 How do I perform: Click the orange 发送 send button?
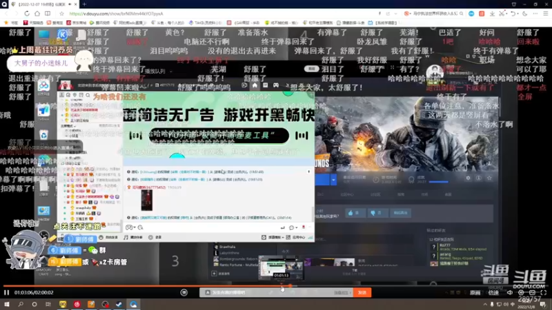coord(362,292)
